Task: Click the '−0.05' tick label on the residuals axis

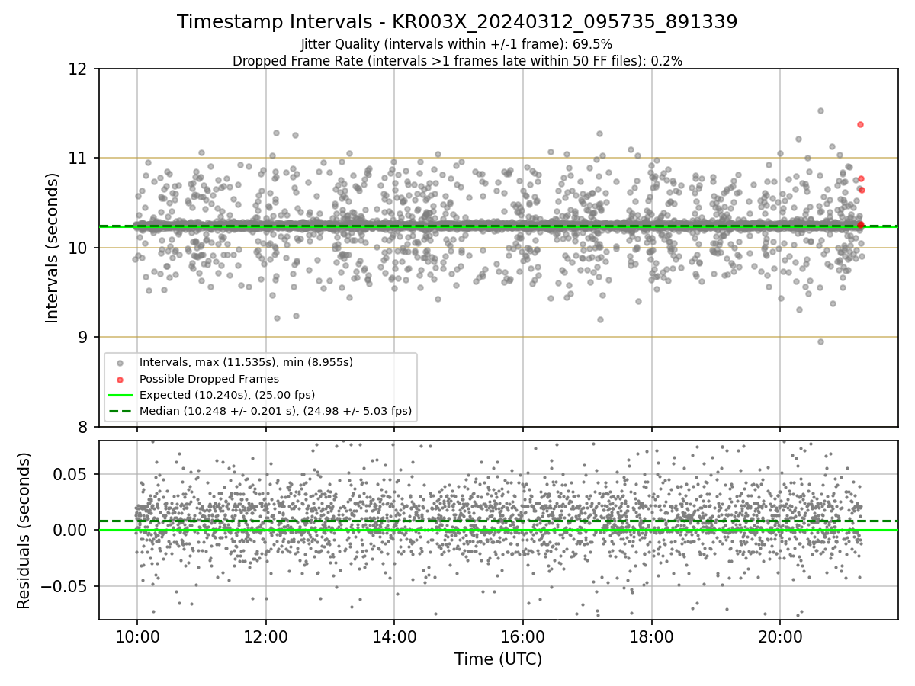Action: (x=66, y=586)
